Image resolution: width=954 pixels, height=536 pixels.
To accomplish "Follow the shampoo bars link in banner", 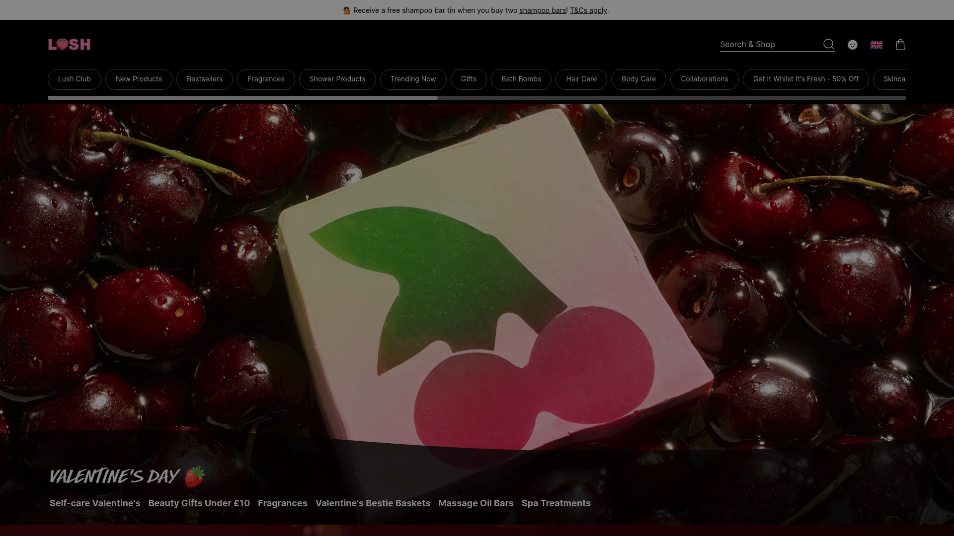I will point(543,10).
